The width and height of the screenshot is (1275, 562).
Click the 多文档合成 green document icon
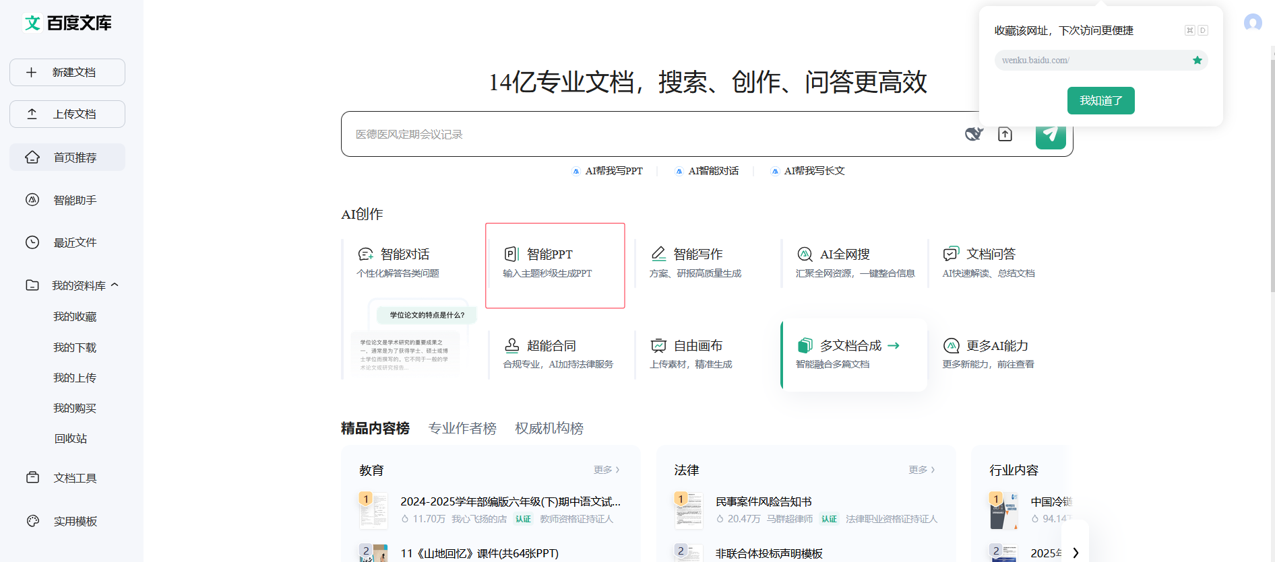[x=805, y=345]
